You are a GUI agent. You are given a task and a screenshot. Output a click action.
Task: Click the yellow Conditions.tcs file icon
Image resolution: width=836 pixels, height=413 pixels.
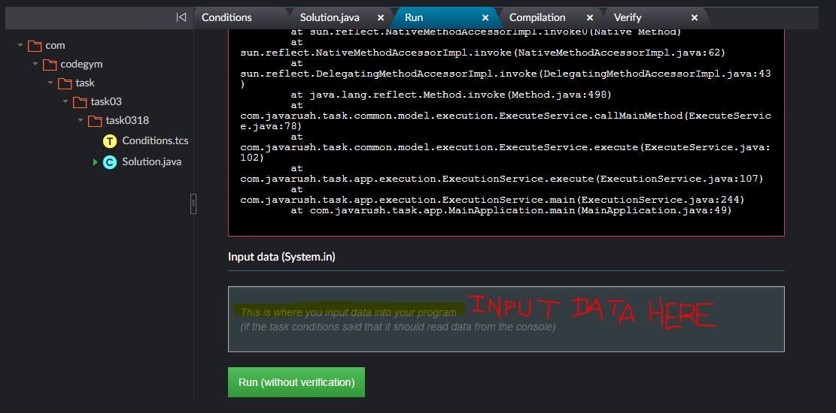click(x=110, y=141)
